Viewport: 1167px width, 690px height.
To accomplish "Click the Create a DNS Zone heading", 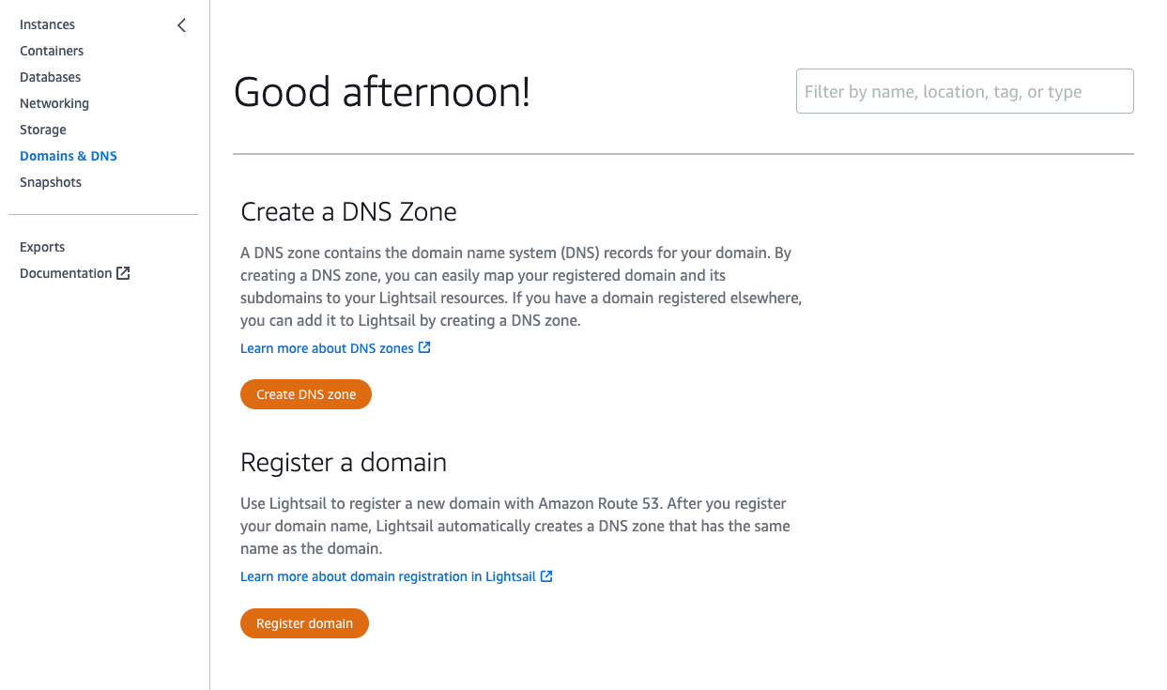I will tap(348, 212).
